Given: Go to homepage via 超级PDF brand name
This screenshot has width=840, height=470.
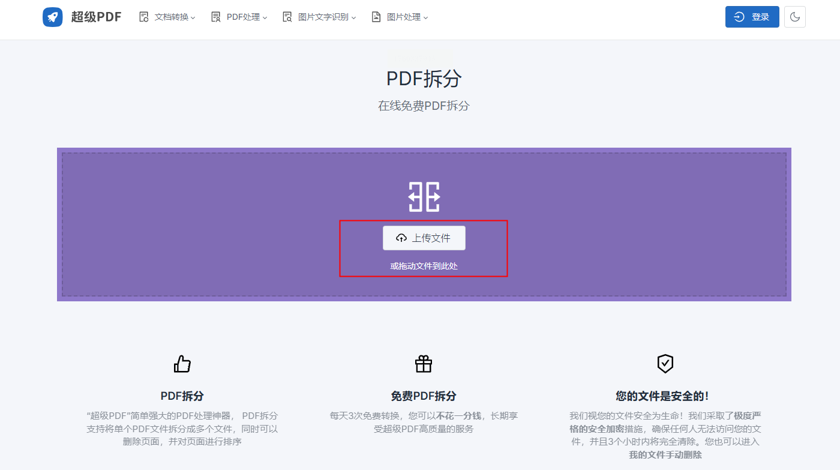Looking at the screenshot, I should click(97, 17).
